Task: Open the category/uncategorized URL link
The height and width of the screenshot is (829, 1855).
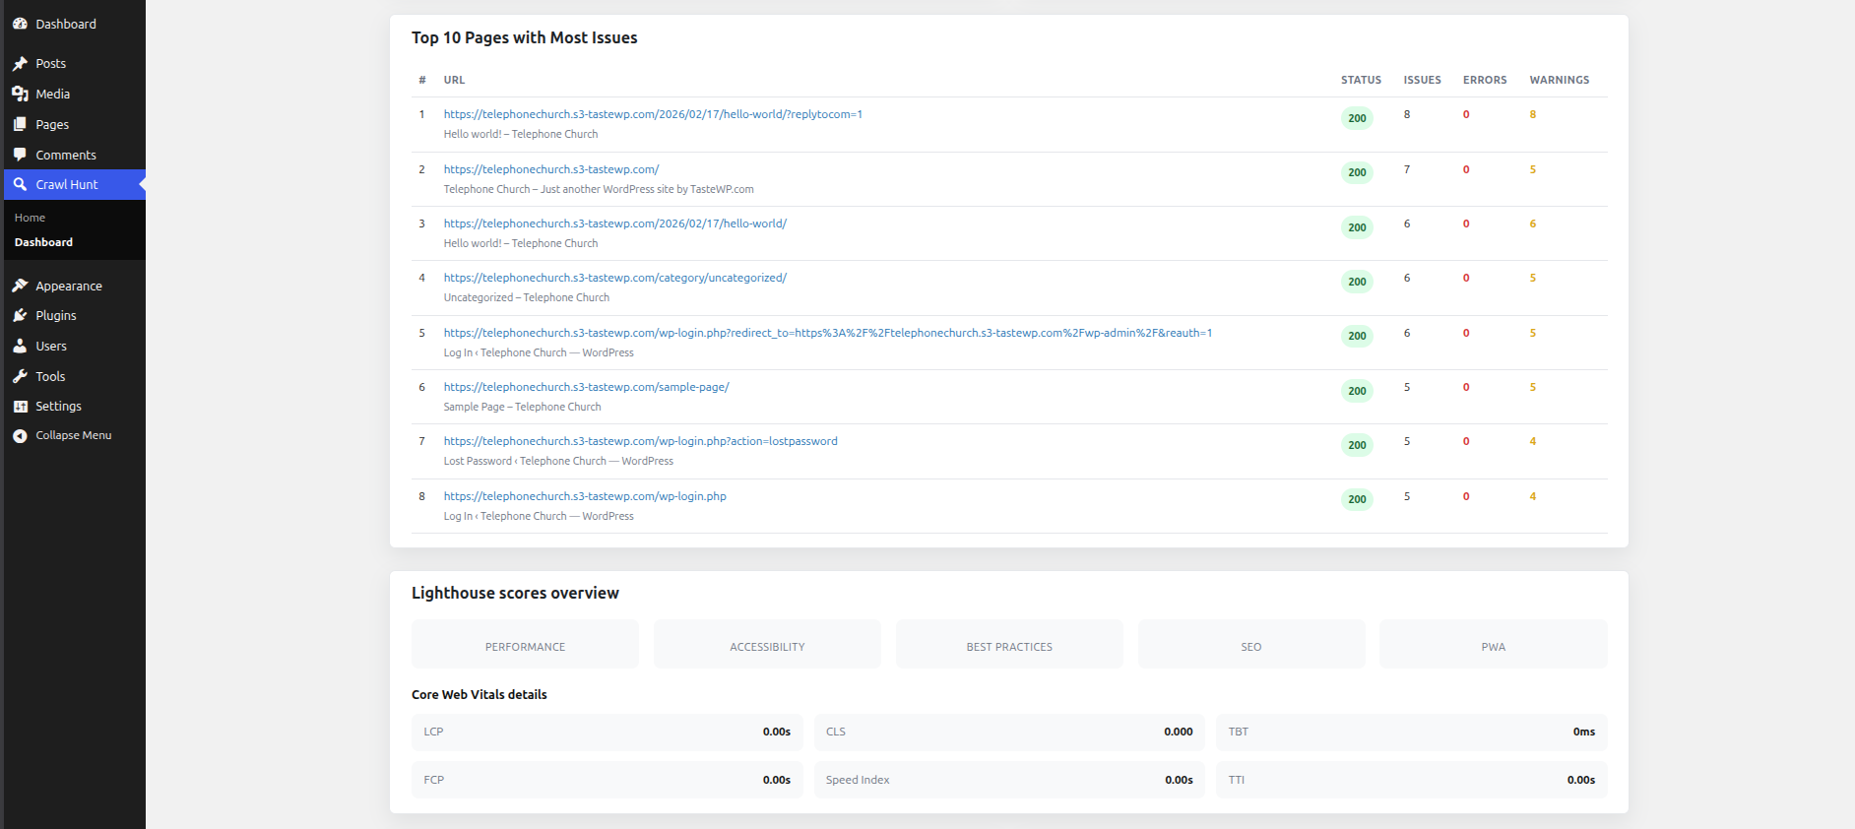Action: tap(615, 278)
